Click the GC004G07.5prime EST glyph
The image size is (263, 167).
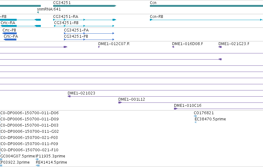[1, 159]
